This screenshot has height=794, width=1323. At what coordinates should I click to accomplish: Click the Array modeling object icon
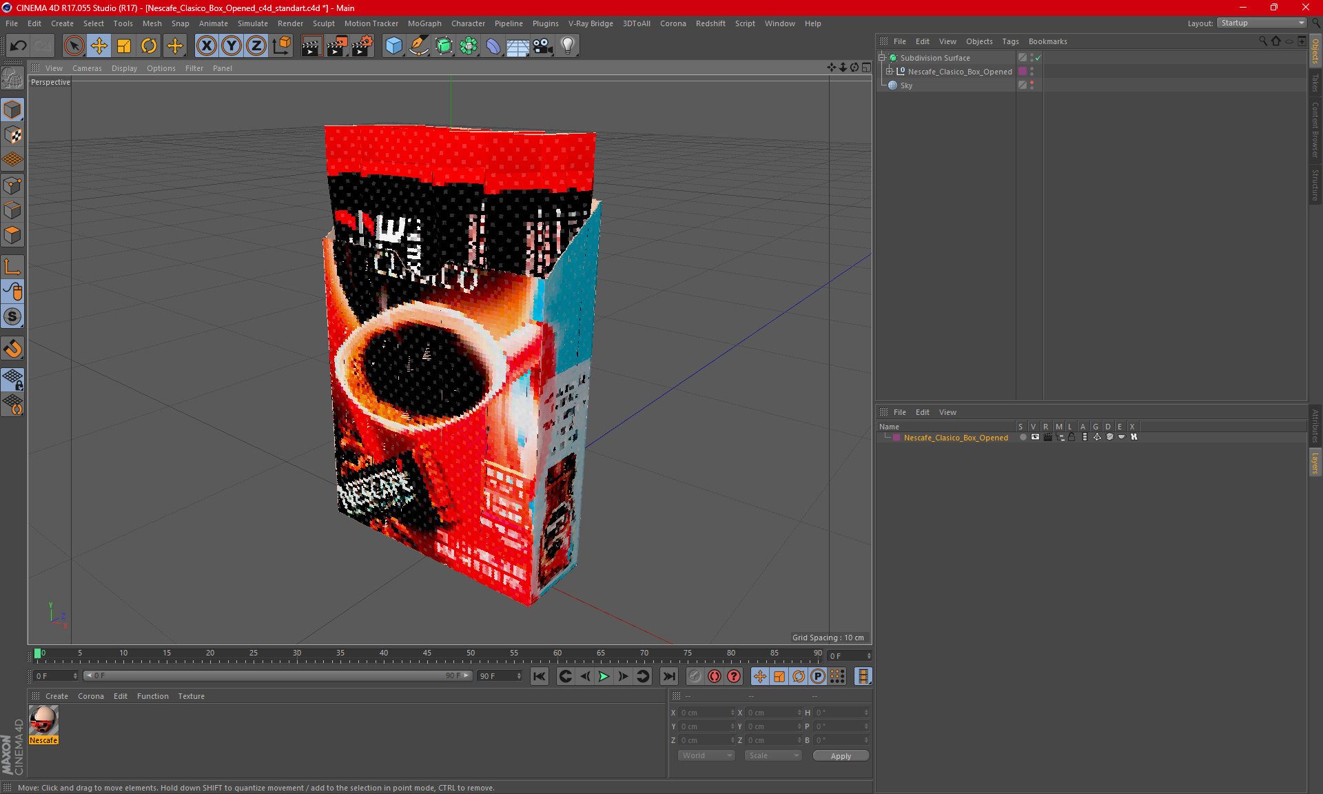(469, 45)
